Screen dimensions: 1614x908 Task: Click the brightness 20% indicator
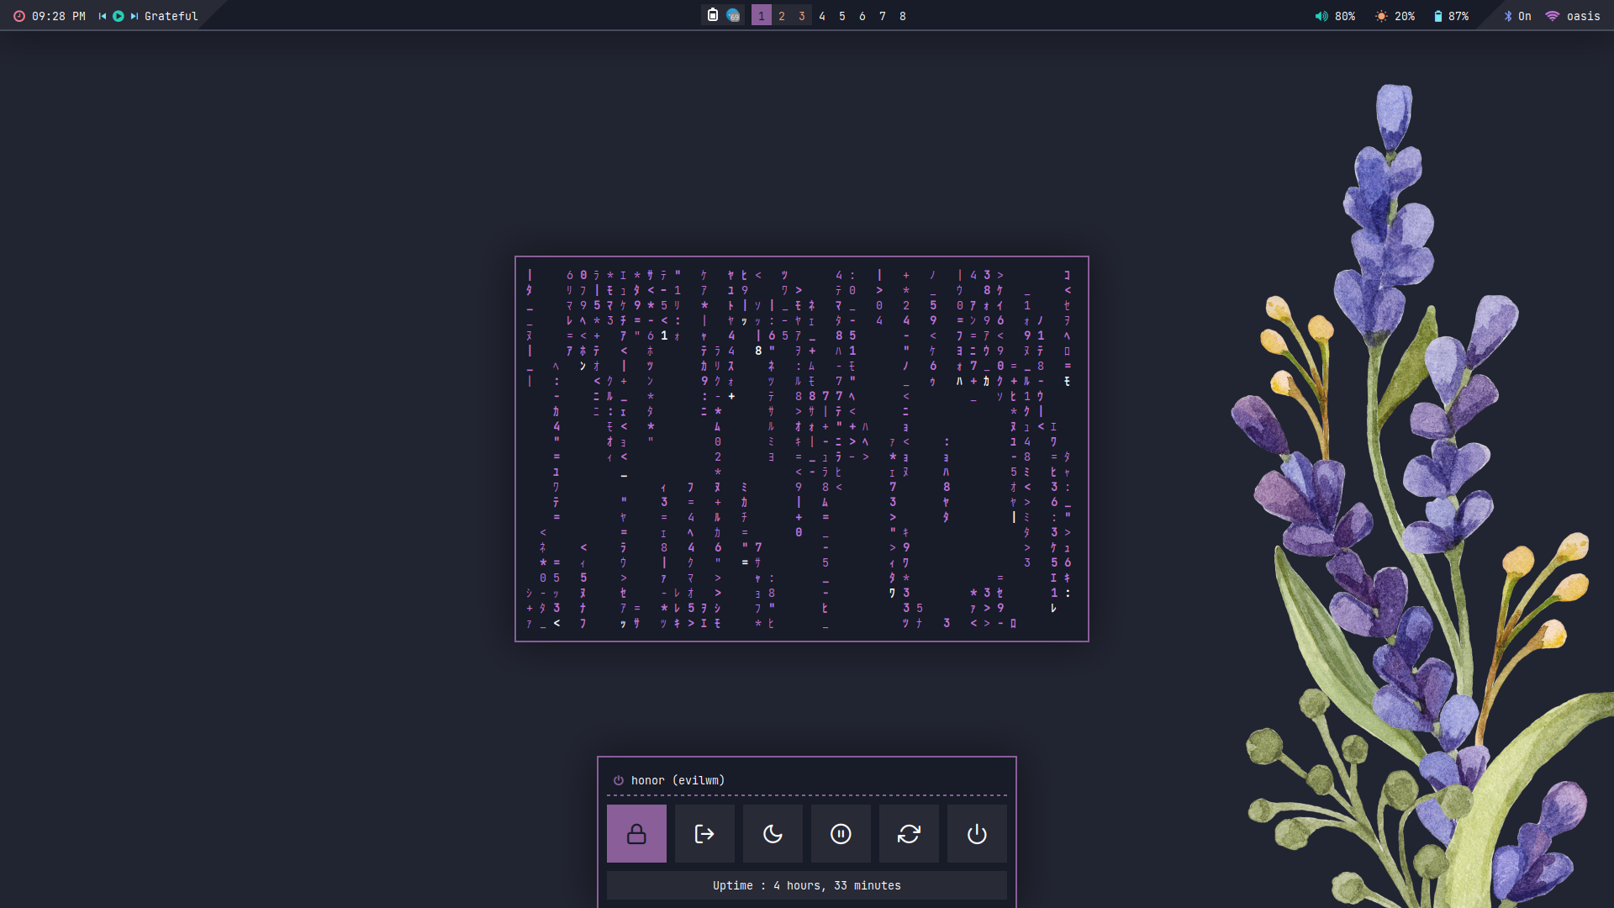click(x=1395, y=16)
